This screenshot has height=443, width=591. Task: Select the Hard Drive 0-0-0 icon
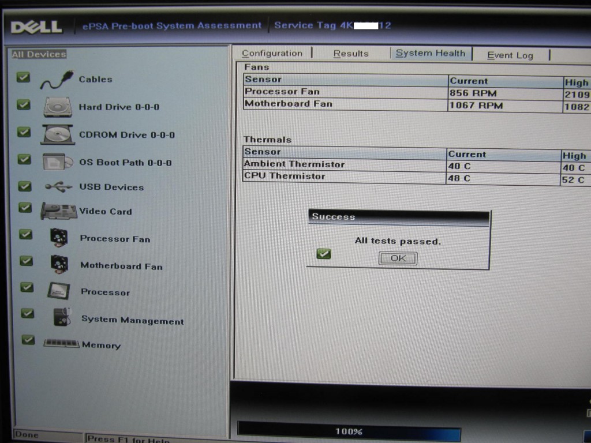coord(58,107)
